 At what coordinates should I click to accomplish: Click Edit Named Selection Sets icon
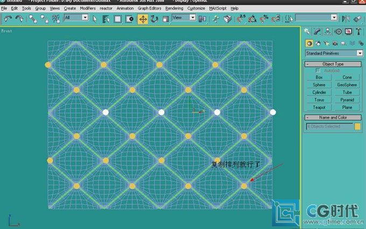point(288,19)
